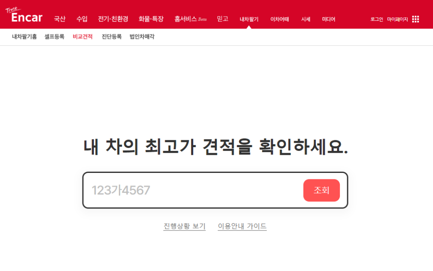Switch to the 셀프등록 sub-tab
This screenshot has width=433, height=271.
click(55, 37)
